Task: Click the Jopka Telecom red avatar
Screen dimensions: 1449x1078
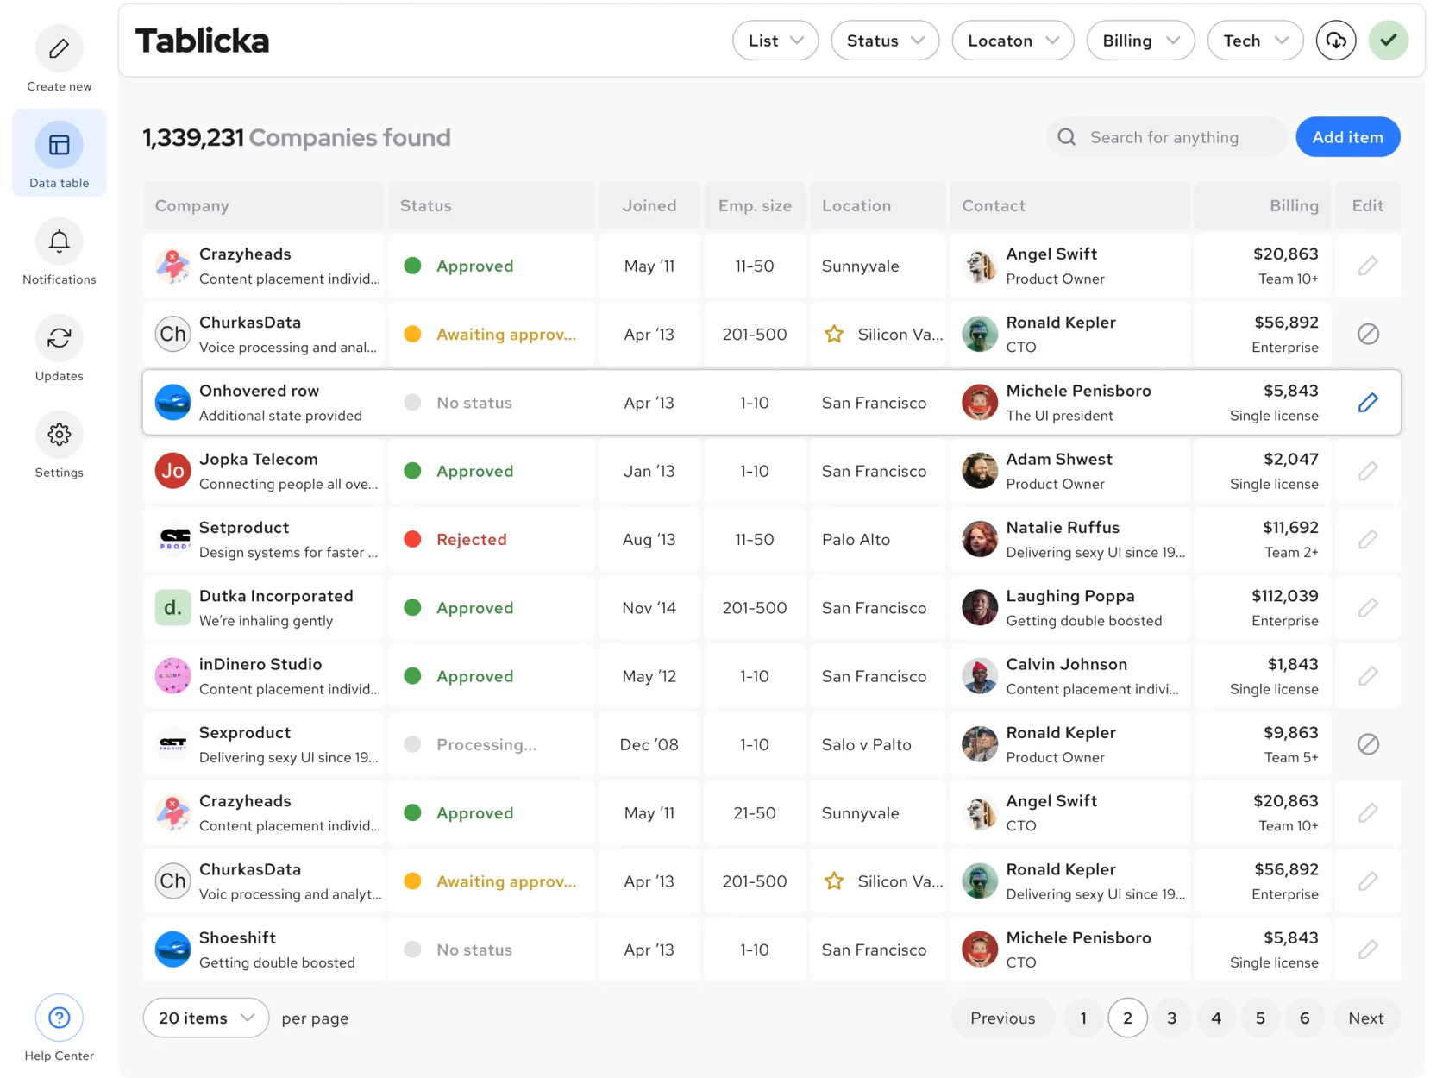Action: click(x=172, y=471)
